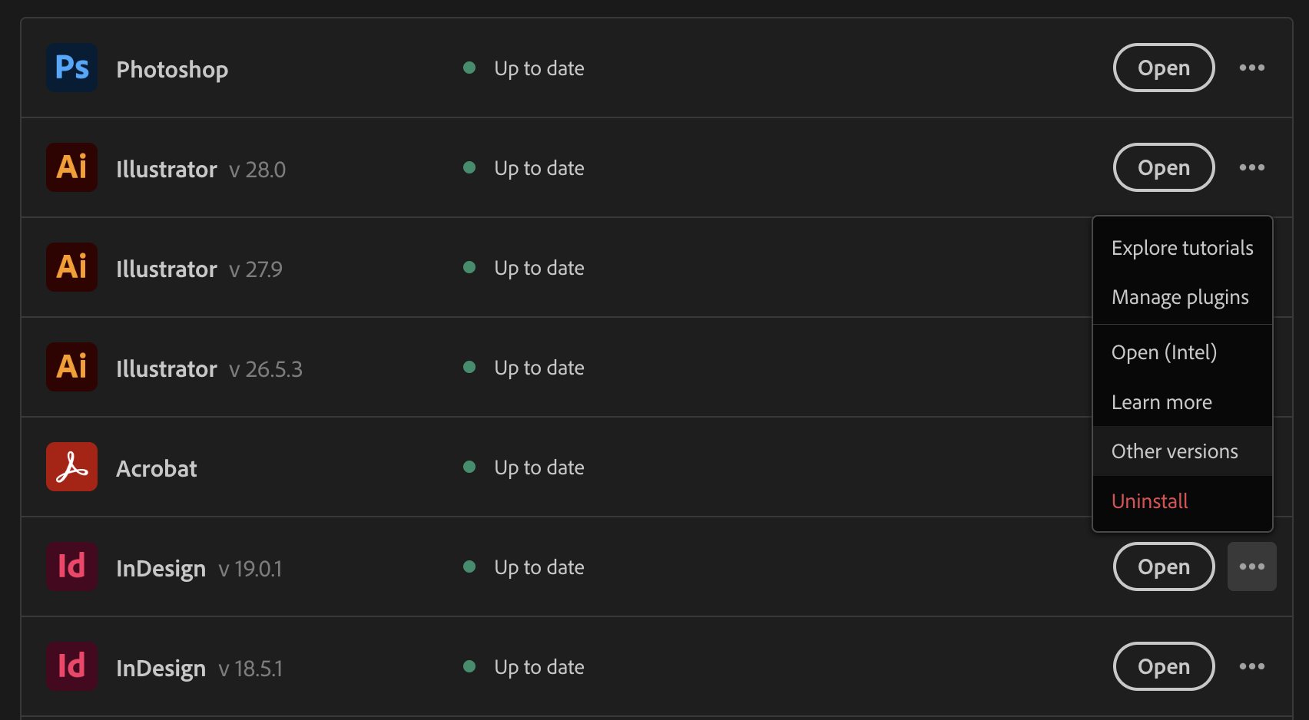Image resolution: width=1309 pixels, height=720 pixels.
Task: Click the Illustrator v 28.0 icon
Action: (x=71, y=167)
